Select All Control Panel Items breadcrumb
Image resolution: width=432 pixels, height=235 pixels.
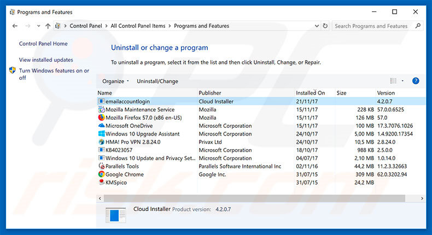point(138,26)
